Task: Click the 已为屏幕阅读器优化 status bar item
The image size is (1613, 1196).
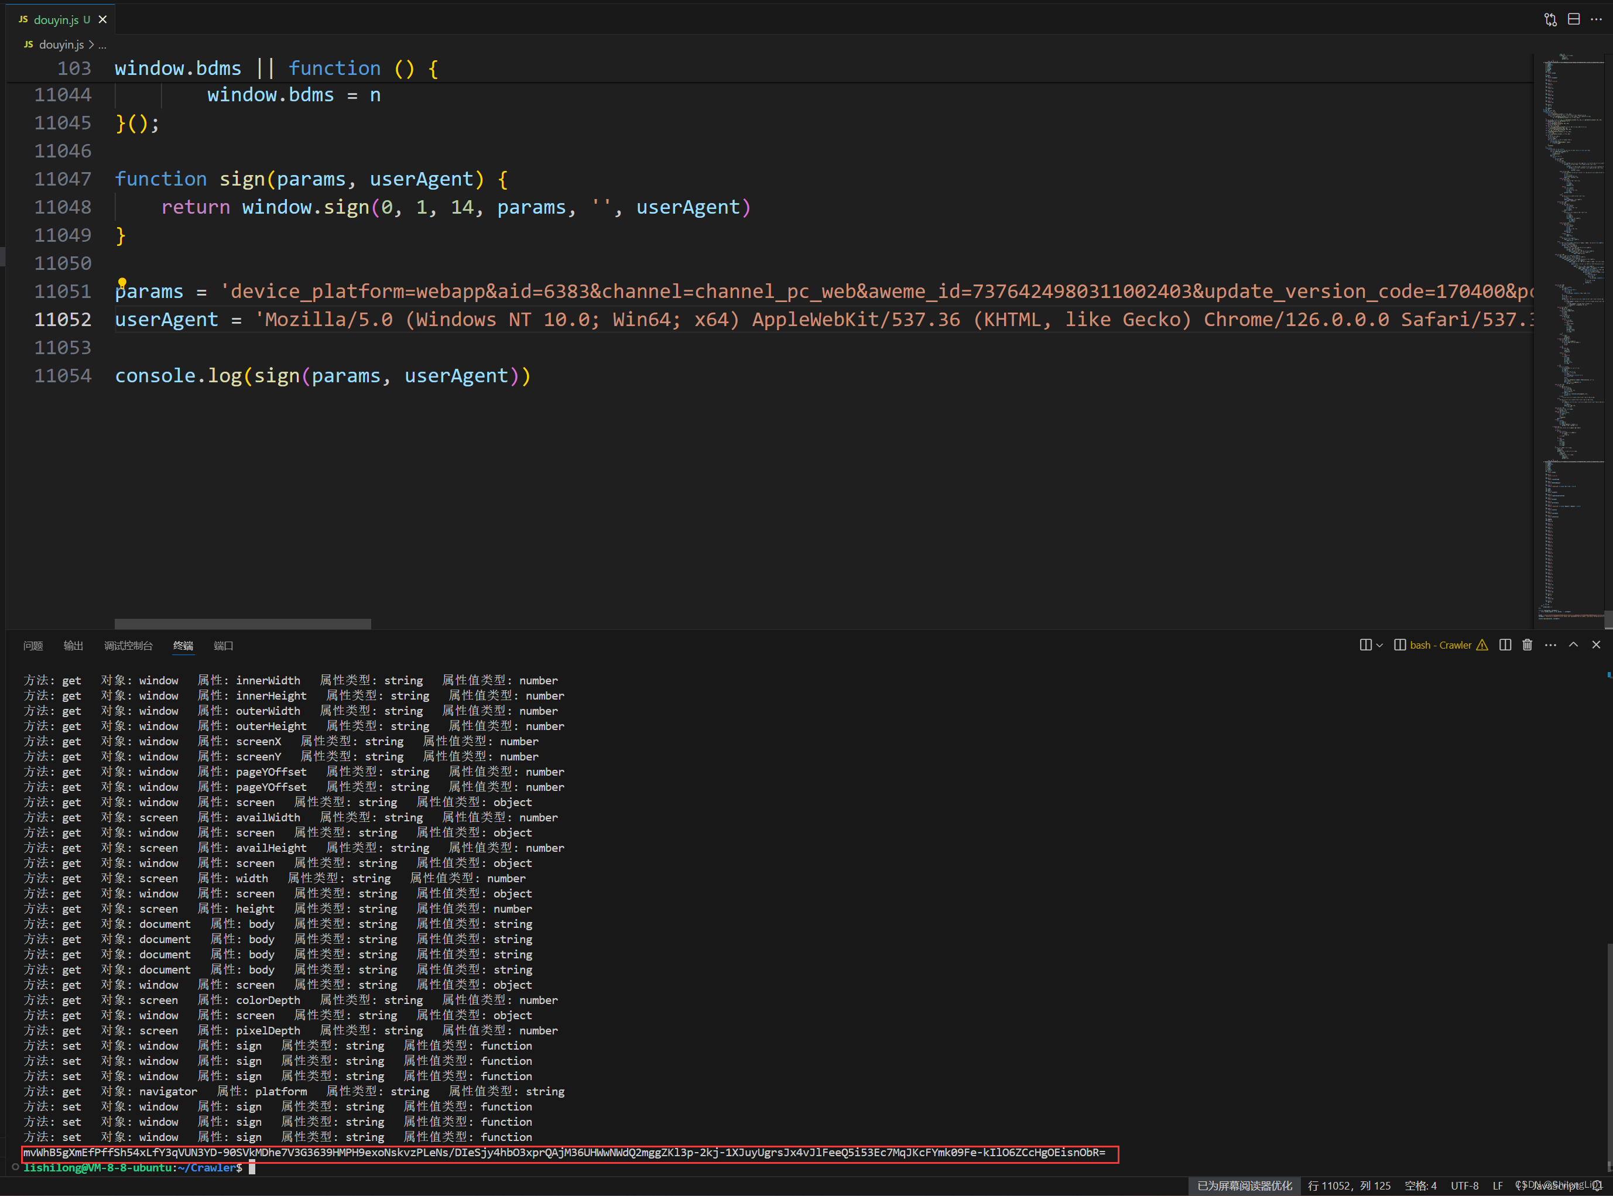Action: click(x=1245, y=1186)
